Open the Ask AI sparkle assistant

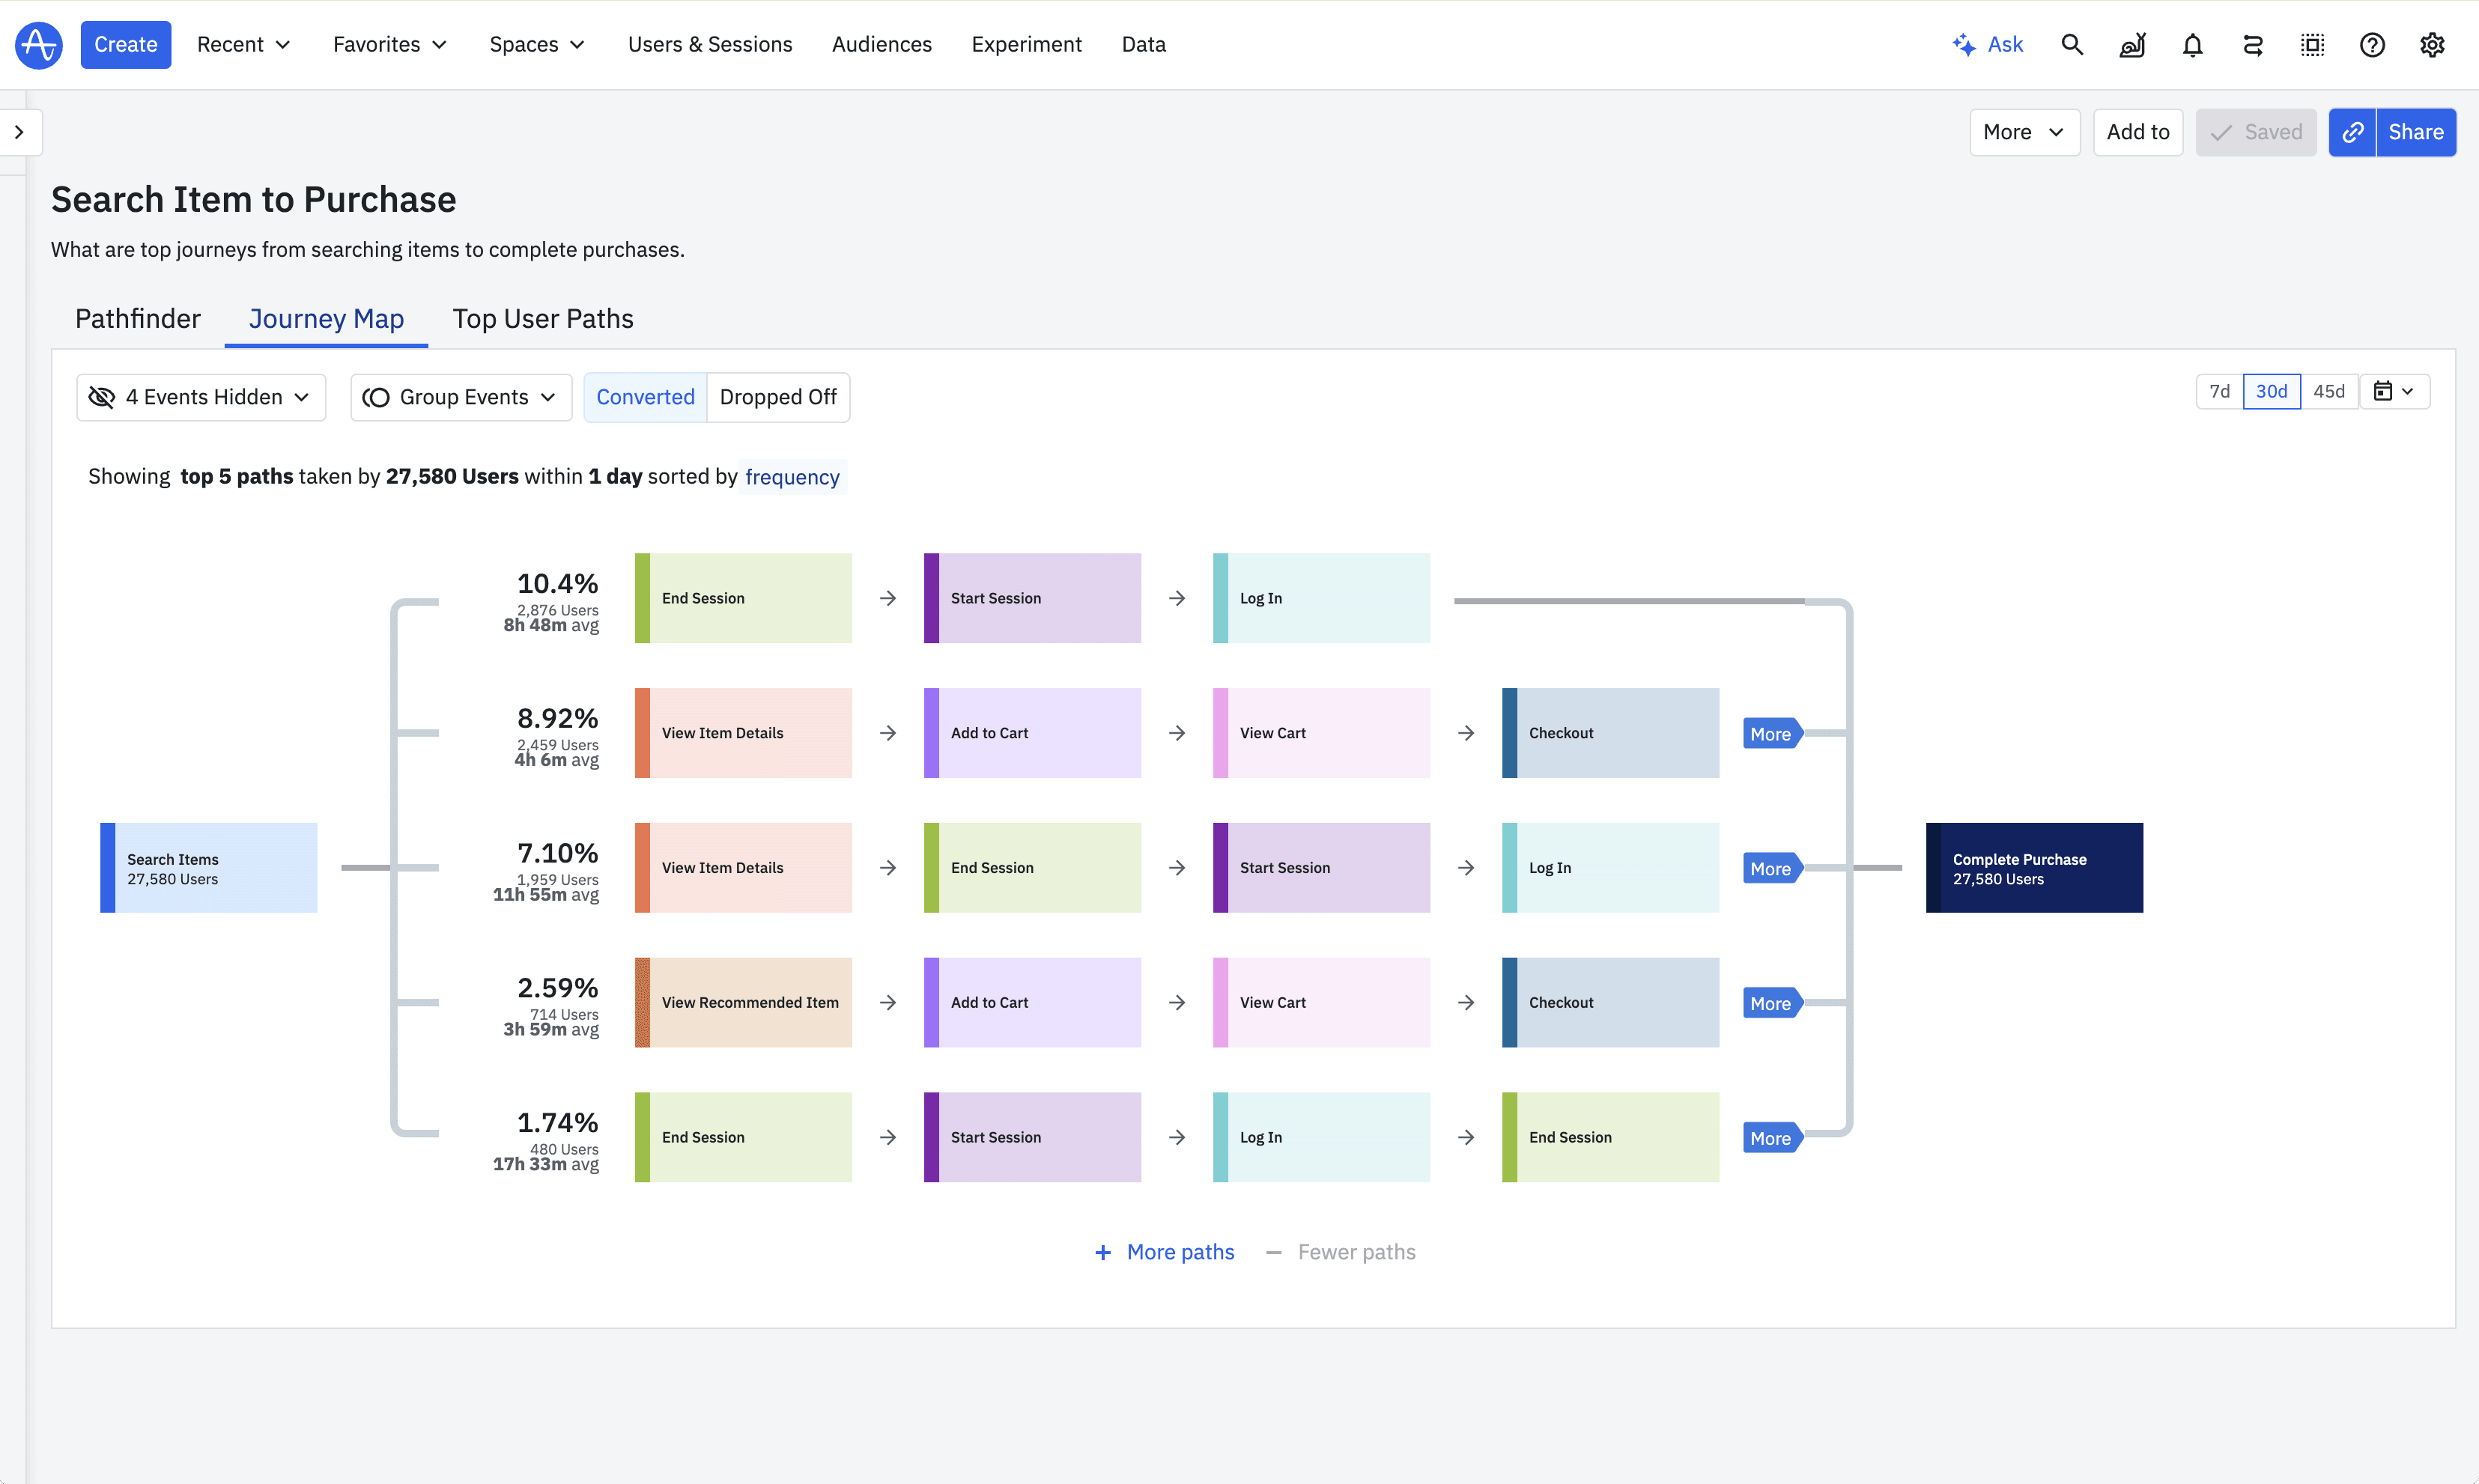click(1987, 45)
